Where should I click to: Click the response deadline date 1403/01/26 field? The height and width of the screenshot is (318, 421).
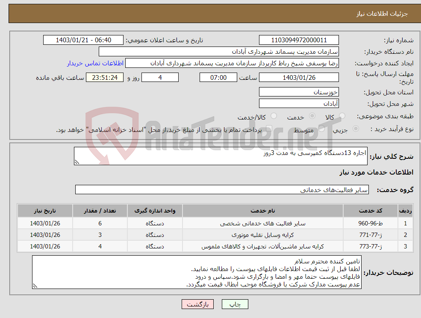pos(299,78)
